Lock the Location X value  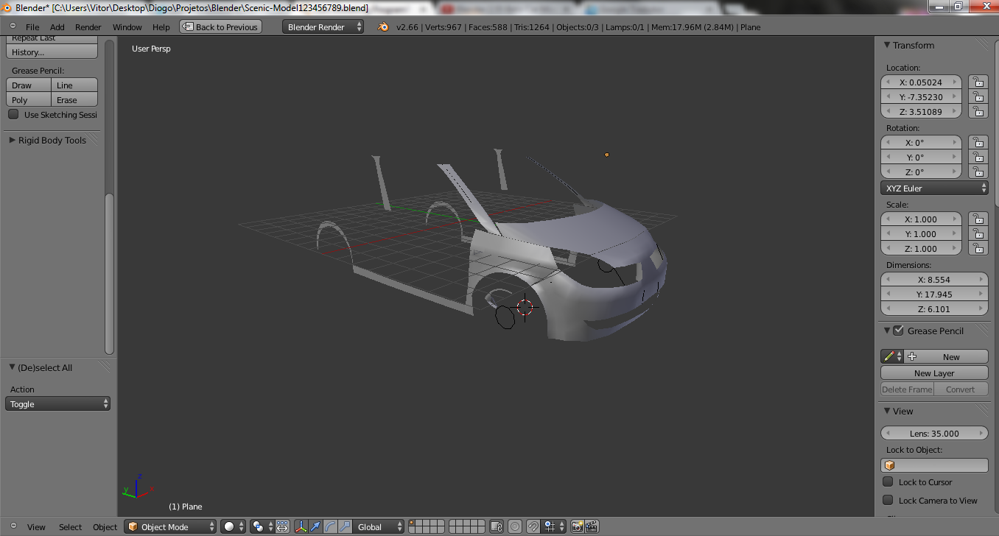pyautogui.click(x=978, y=82)
